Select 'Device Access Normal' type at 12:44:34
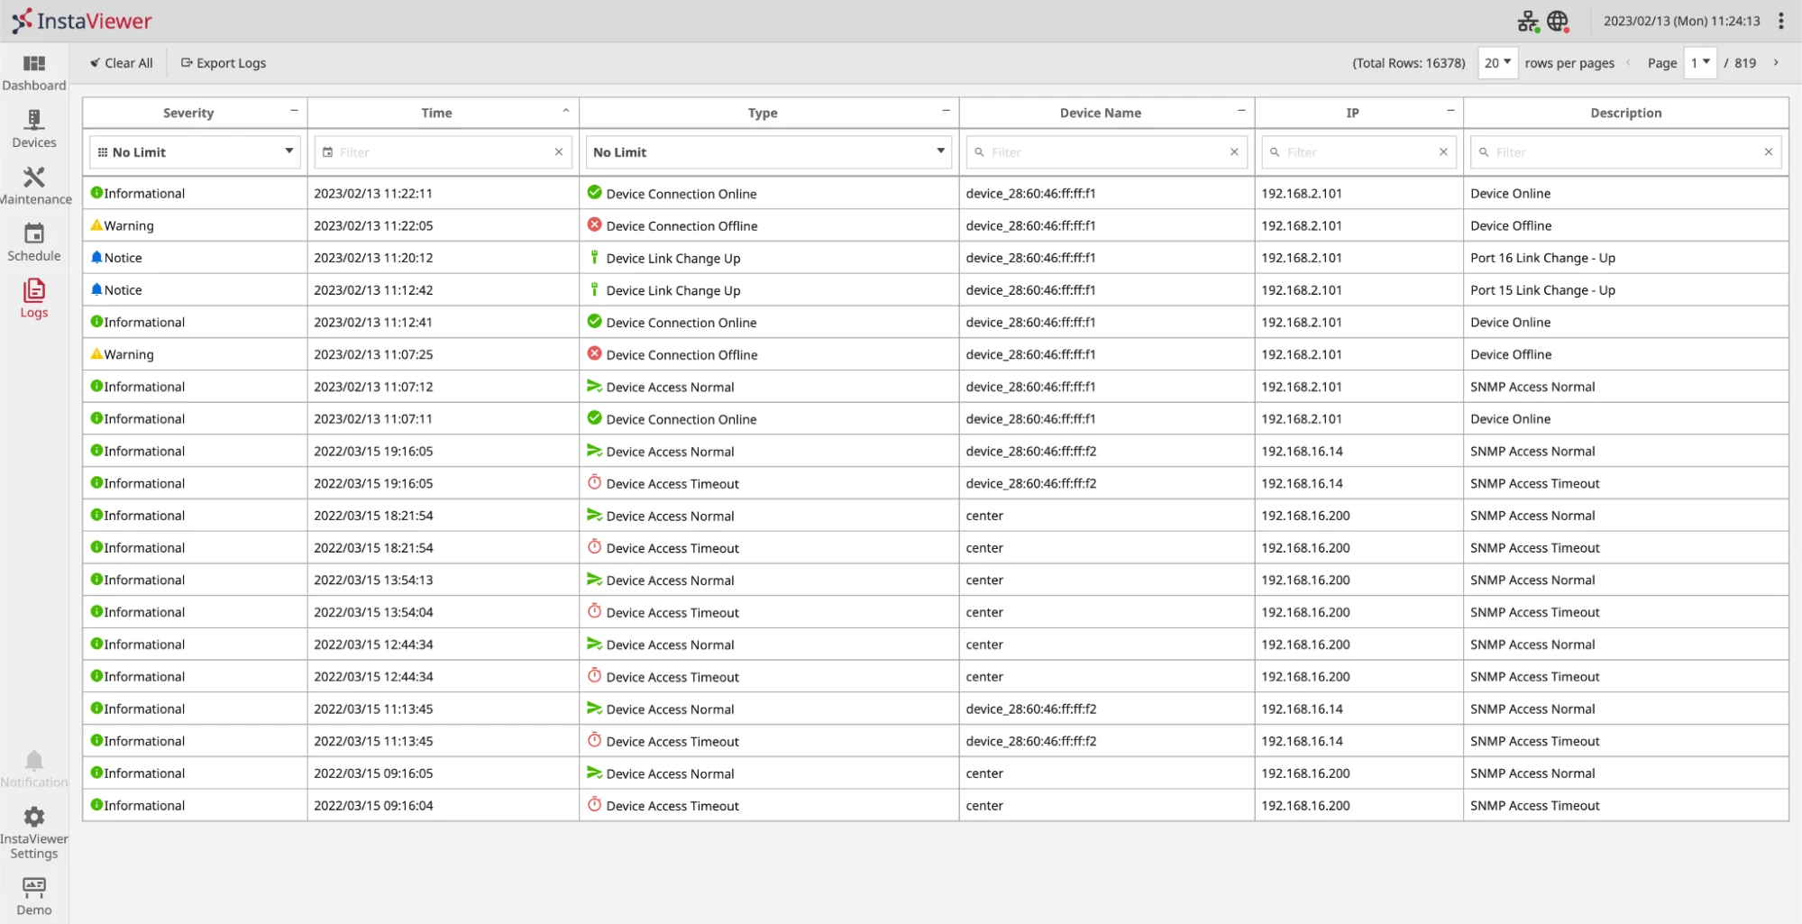 (x=670, y=645)
